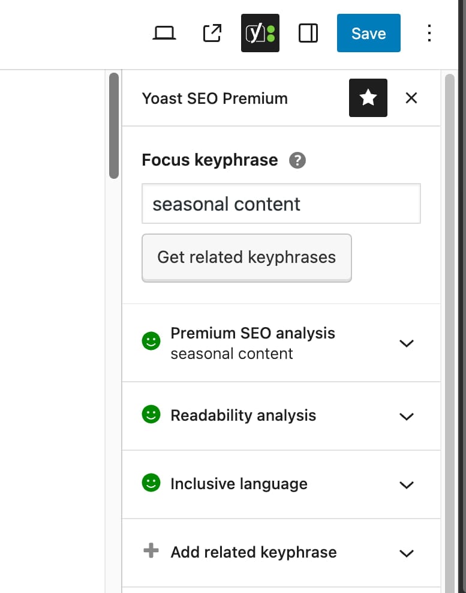
Task: Click the Focus keyphrase help icon
Action: coord(297,161)
